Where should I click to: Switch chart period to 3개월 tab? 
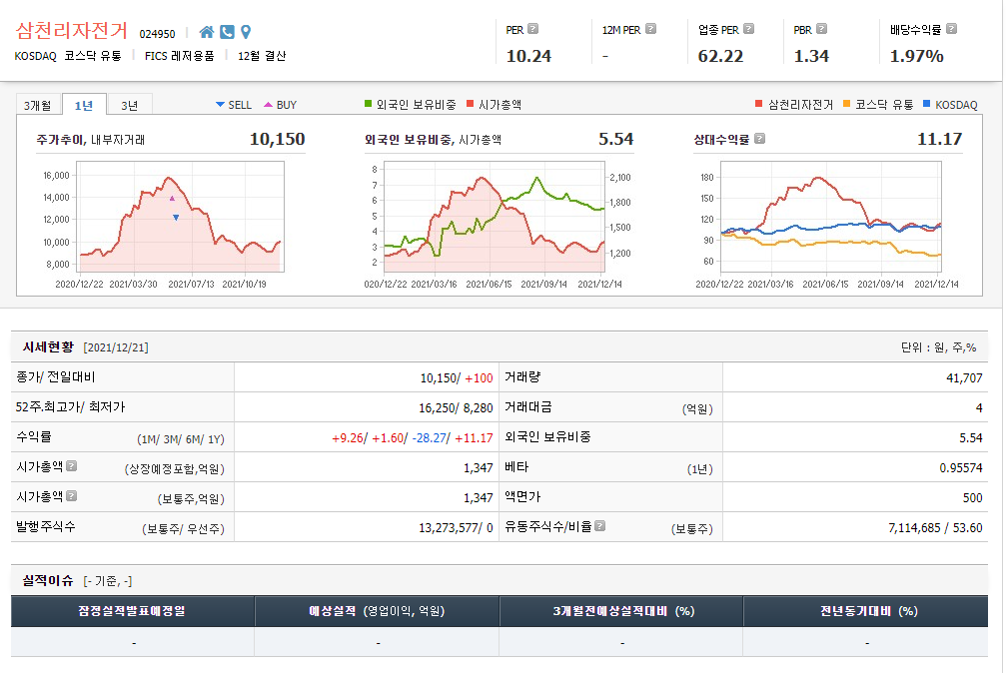coord(38,105)
